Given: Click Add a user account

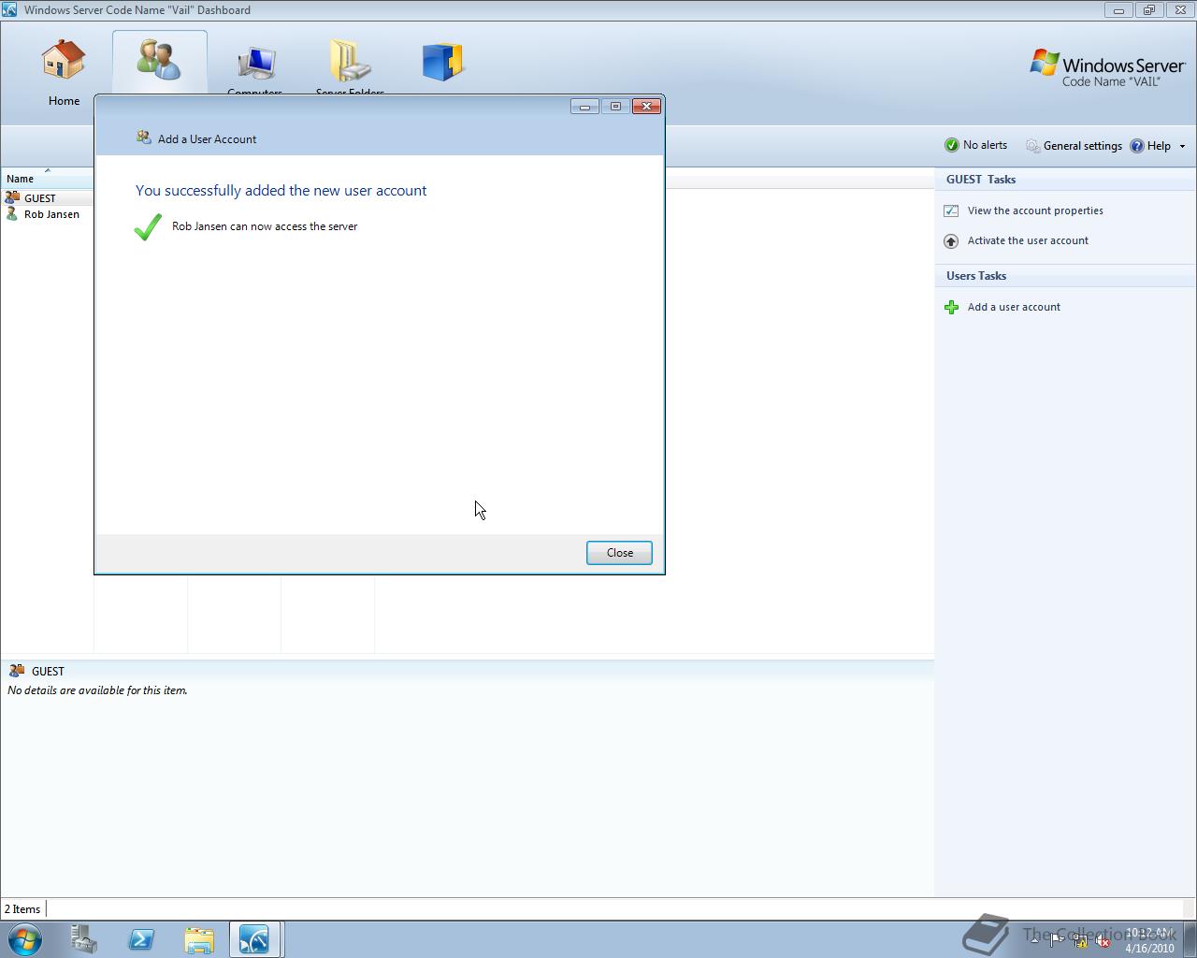Looking at the screenshot, I should pyautogui.click(x=1014, y=307).
